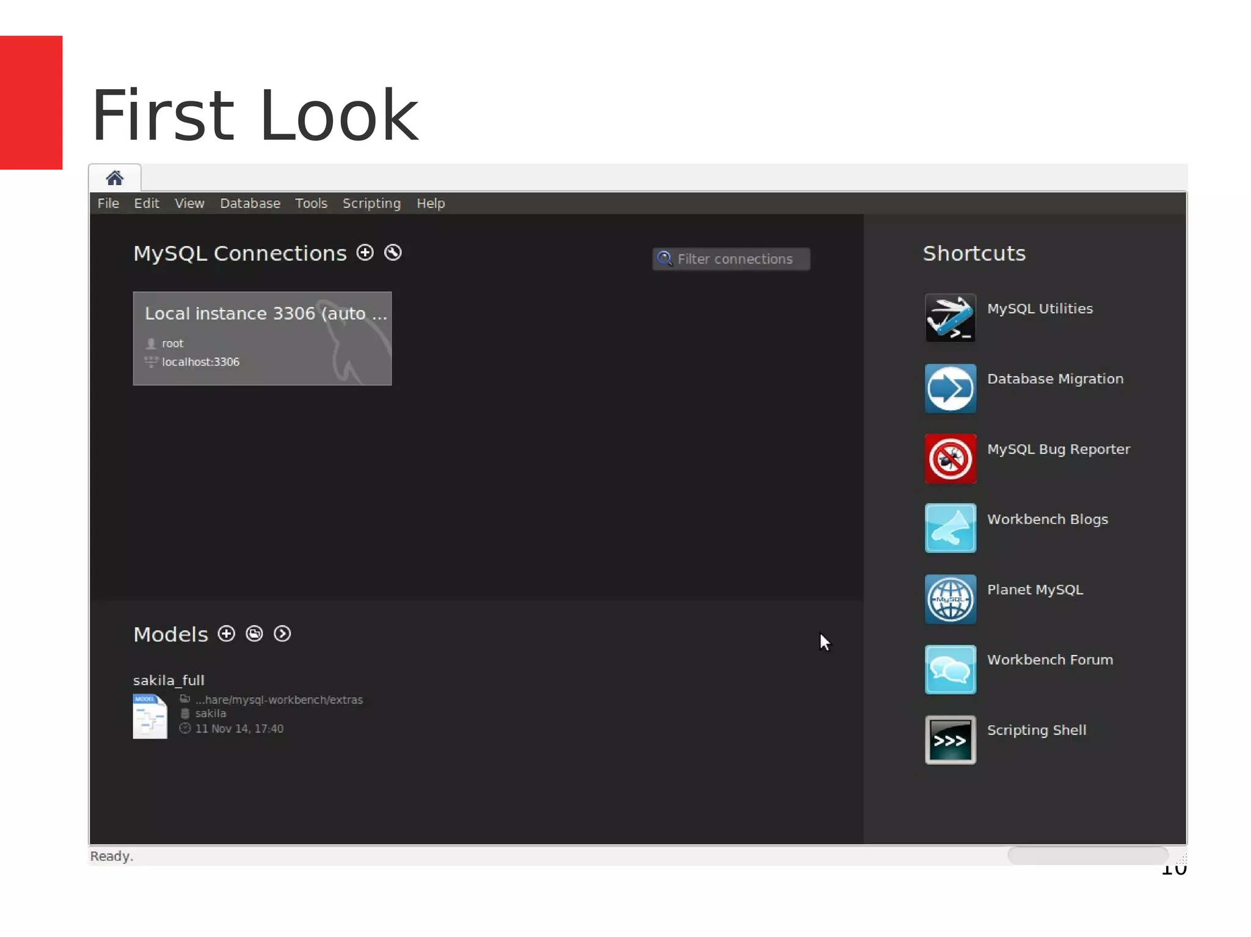Click the MySQL Utilities label

[x=1040, y=309]
